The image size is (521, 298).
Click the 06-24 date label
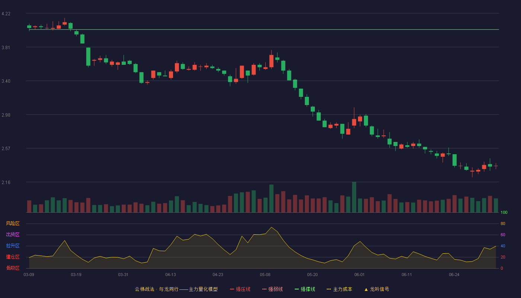pos(454,275)
